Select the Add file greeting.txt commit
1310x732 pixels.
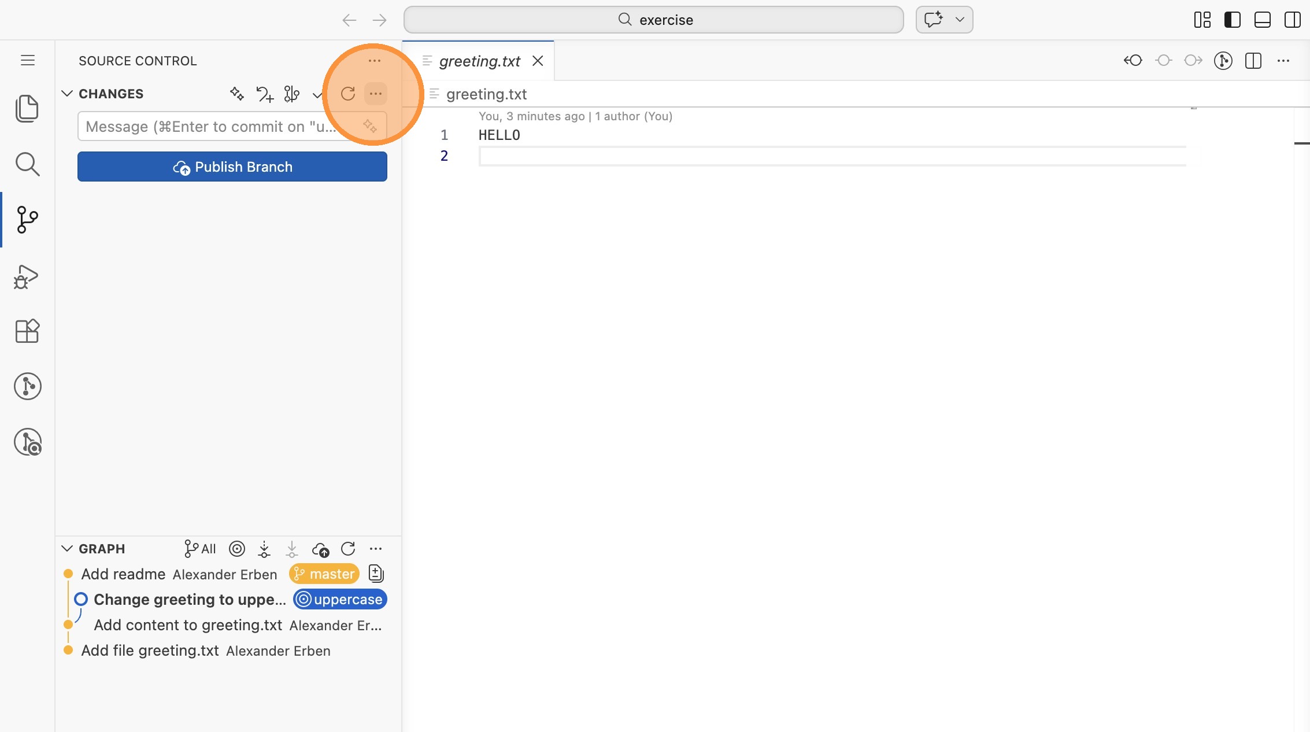click(150, 650)
